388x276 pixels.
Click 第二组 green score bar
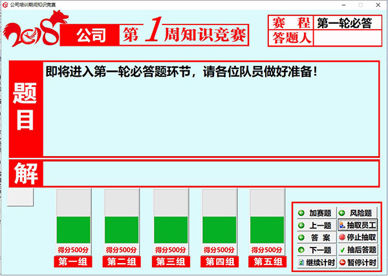point(122,230)
